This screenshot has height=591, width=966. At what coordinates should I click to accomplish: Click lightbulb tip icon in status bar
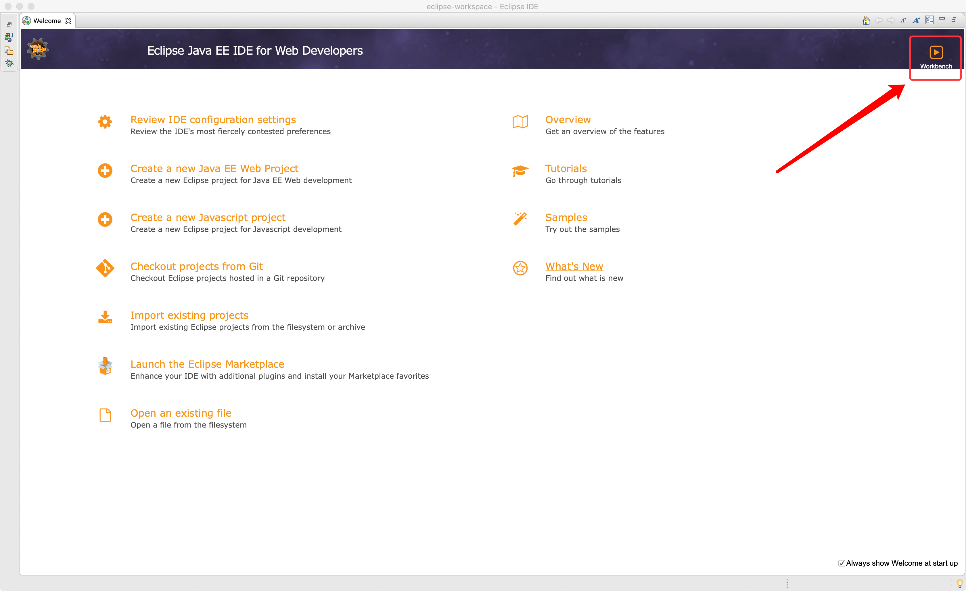(x=960, y=584)
